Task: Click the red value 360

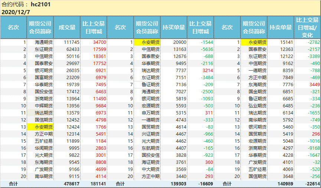Action: pos(209,162)
